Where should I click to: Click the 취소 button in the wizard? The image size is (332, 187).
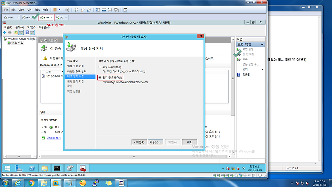pos(190,142)
